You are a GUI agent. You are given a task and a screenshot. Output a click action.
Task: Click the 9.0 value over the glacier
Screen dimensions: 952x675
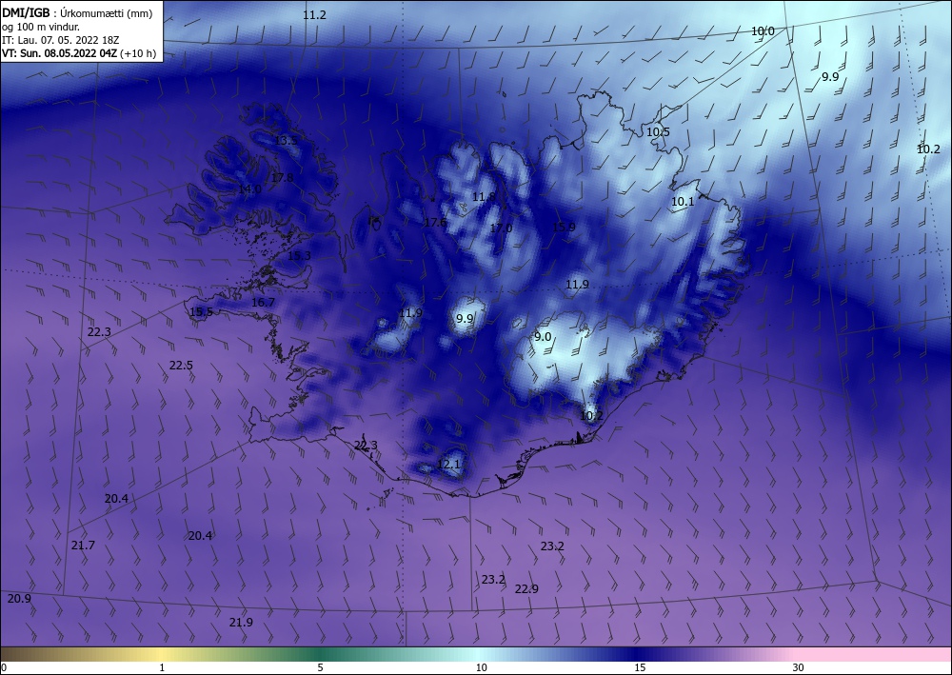coord(543,337)
